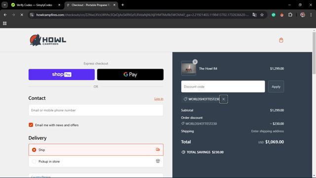Open a new browser tab
The width and height of the screenshot is (316, 178).
tap(122, 5)
